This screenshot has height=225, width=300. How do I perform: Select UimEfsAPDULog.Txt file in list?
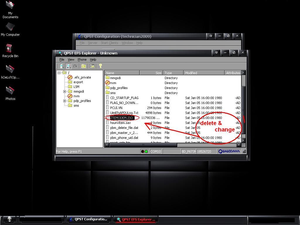[x=124, y=113]
